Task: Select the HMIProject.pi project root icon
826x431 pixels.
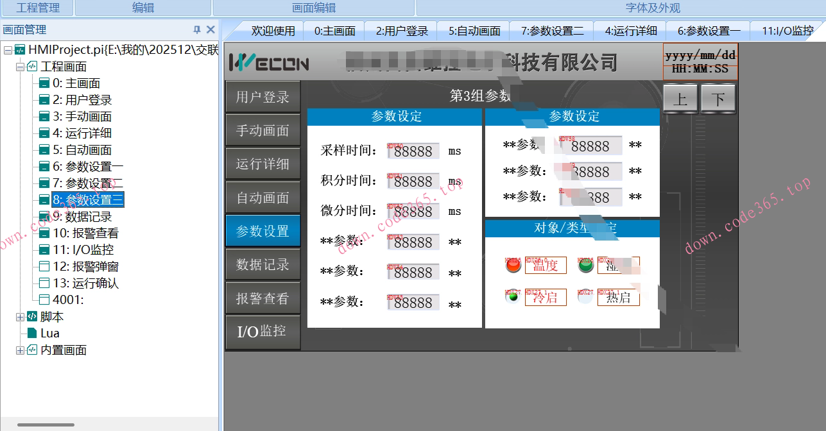Action: 19,49
